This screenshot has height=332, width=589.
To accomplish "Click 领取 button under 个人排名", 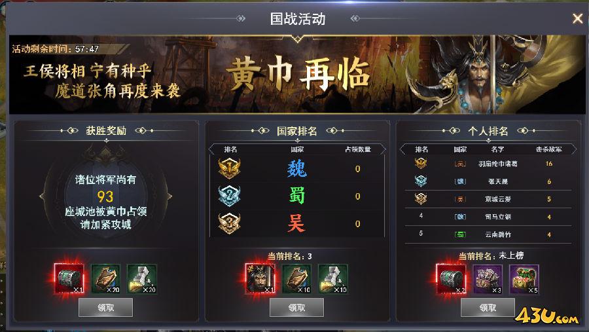I will 488,308.
